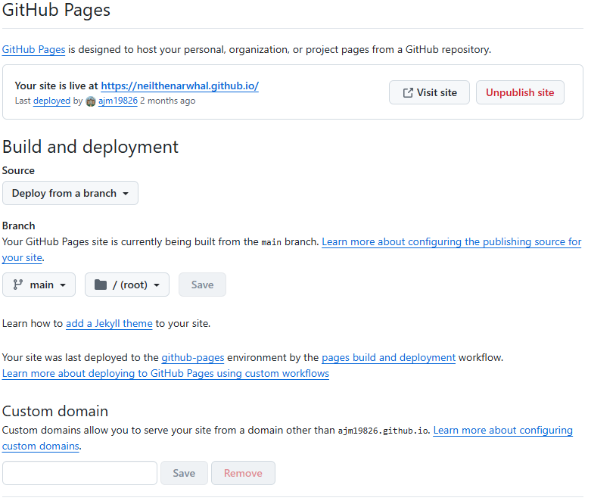Click the add a Jekyll theme link
The image size is (616, 504).
click(108, 323)
